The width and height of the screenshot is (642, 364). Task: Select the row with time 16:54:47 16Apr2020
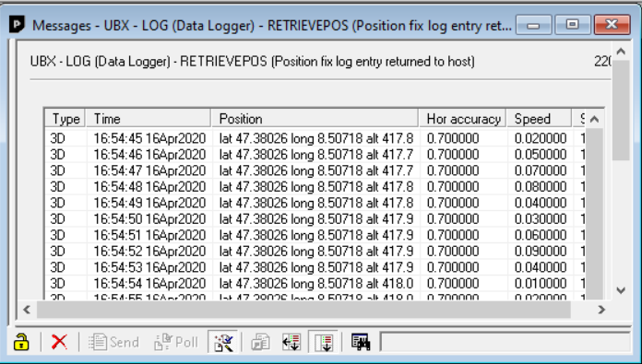pyautogui.click(x=315, y=170)
